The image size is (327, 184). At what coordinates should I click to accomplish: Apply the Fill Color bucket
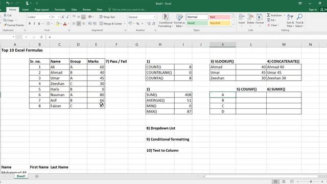click(x=58, y=24)
